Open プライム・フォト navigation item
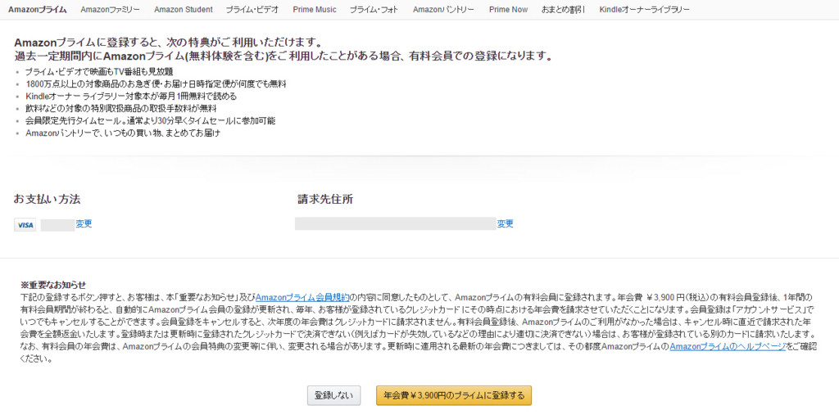Viewport: 839px width, 419px height. (374, 10)
